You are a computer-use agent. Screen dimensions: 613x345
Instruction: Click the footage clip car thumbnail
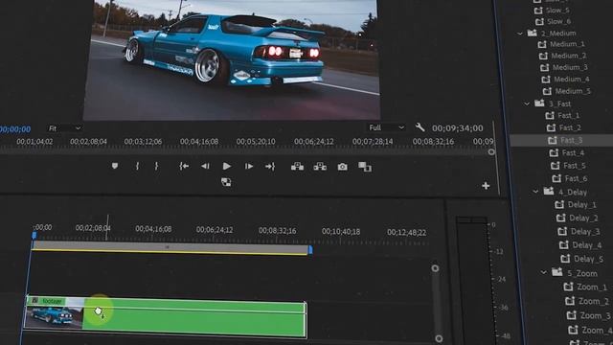54,316
